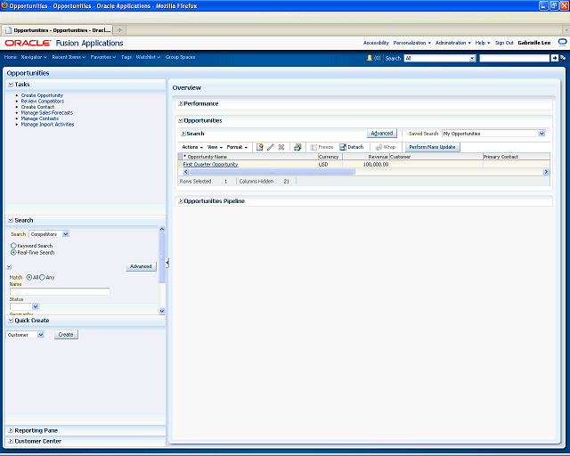Click Advanced button in Opportunities search
The width and height of the screenshot is (570, 456).
[x=382, y=134]
